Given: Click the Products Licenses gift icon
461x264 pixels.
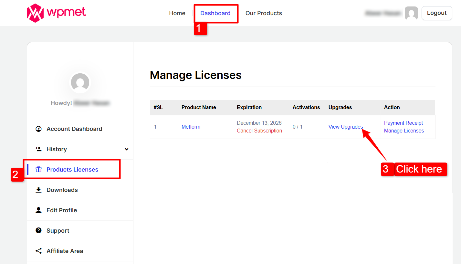Looking at the screenshot, I should click(x=38, y=170).
